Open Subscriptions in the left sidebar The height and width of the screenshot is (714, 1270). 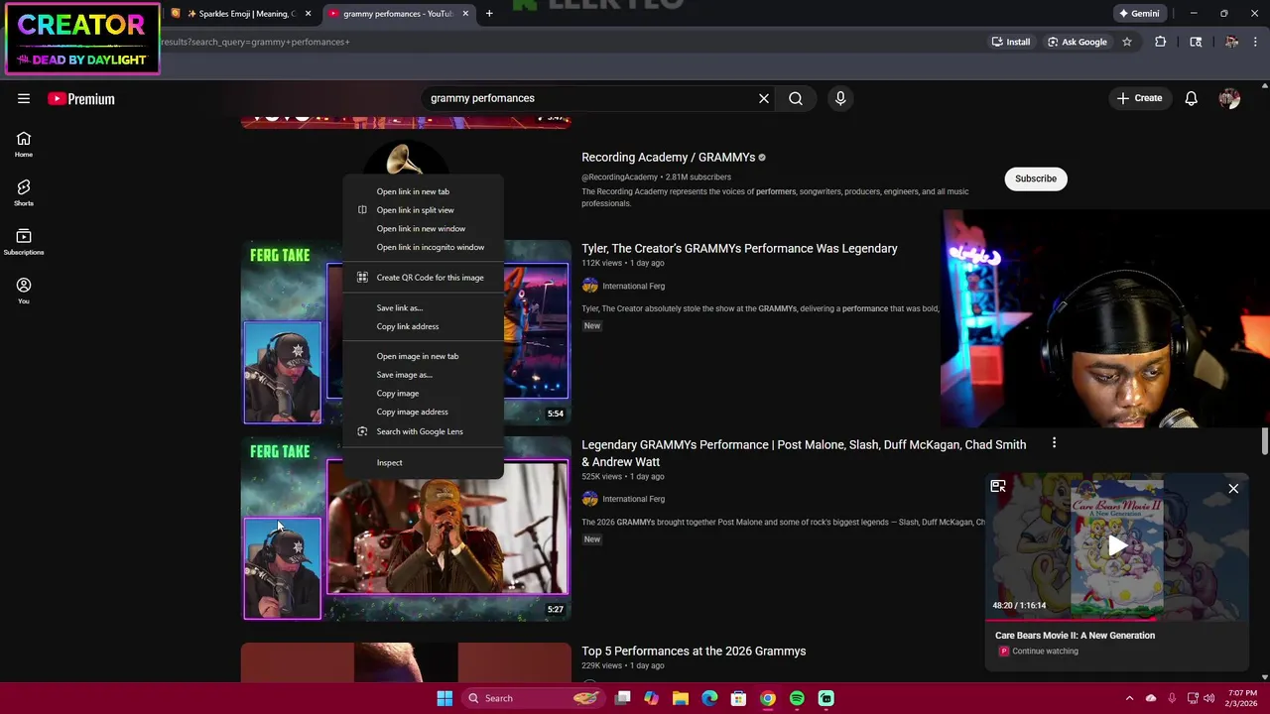tap(24, 242)
